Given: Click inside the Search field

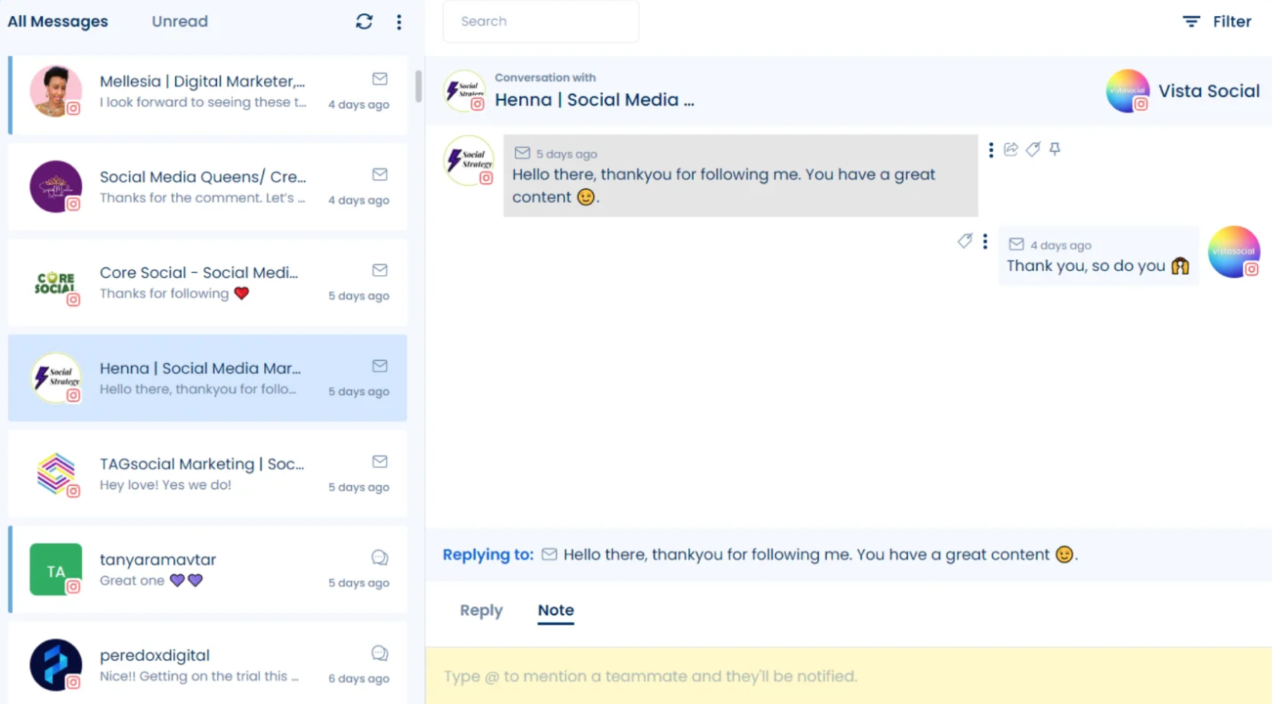Looking at the screenshot, I should pyautogui.click(x=541, y=21).
